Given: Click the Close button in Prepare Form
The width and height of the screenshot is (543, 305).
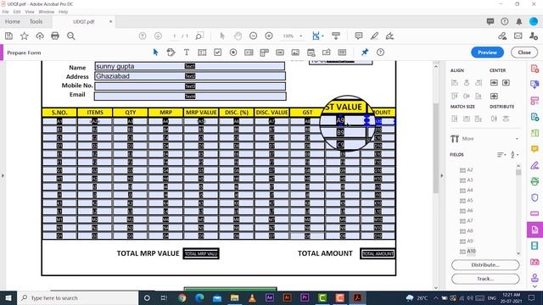Looking at the screenshot, I should pyautogui.click(x=524, y=53).
